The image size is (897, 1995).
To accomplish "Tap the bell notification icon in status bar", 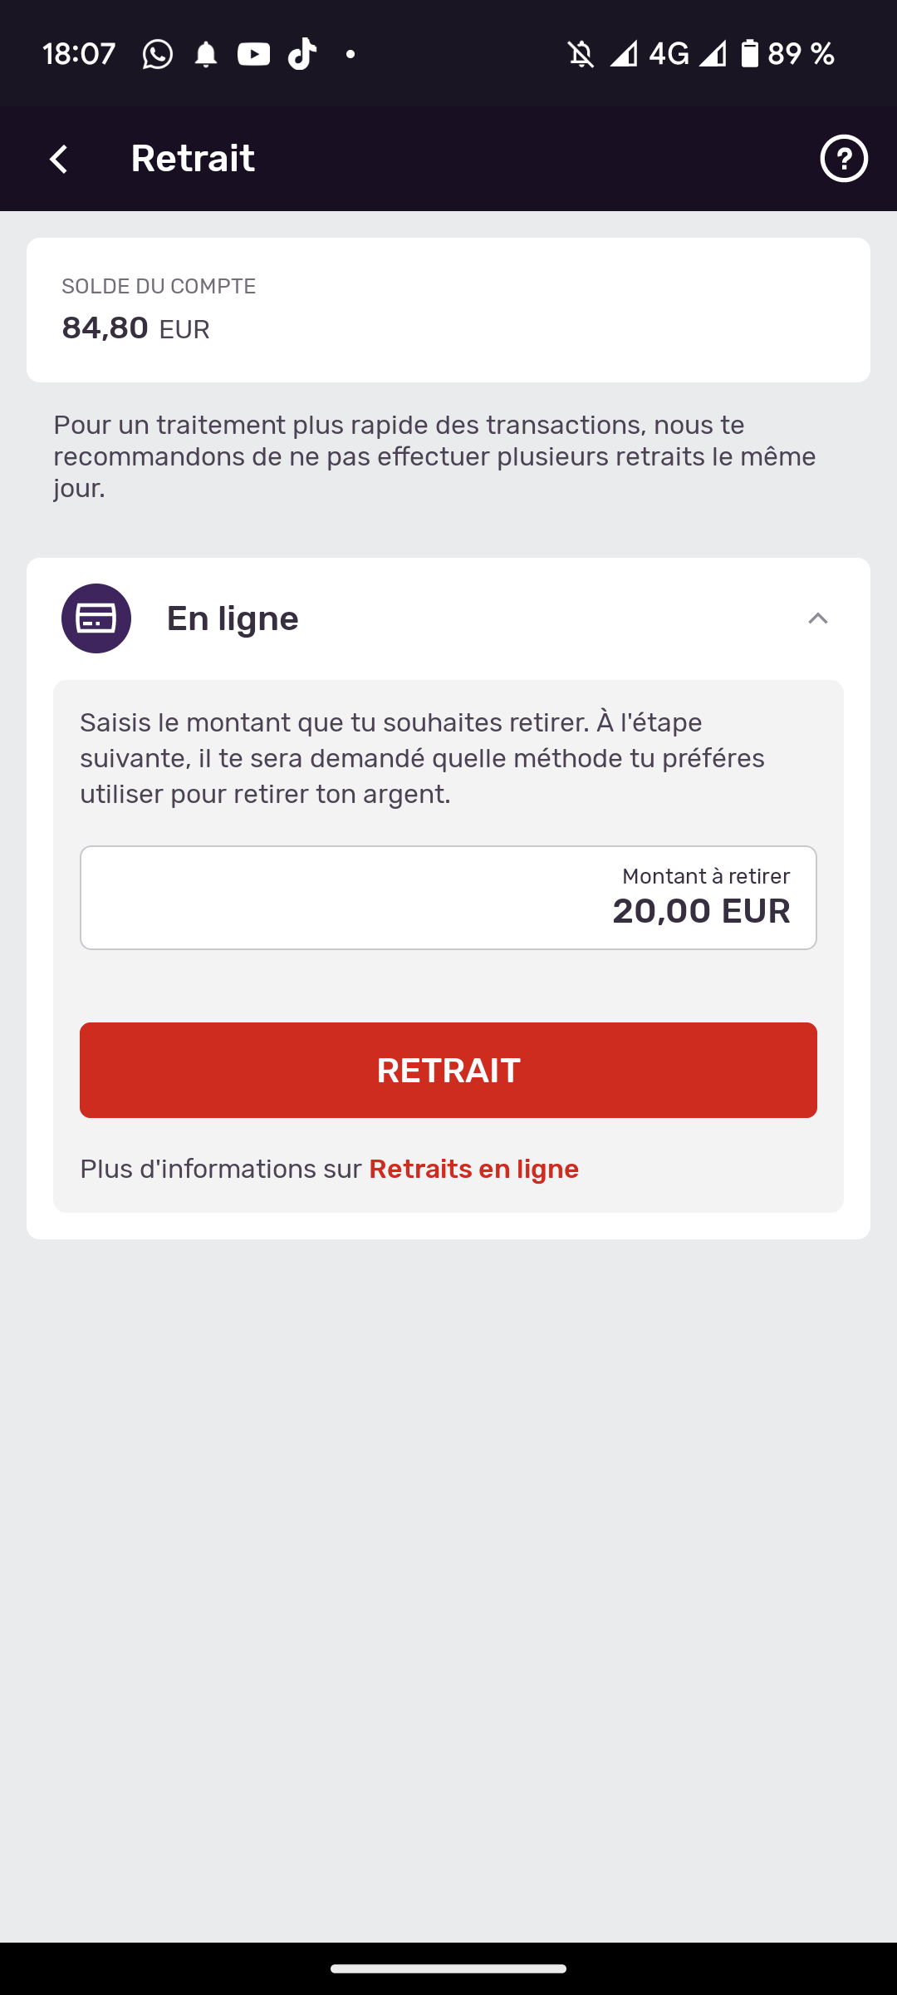I will click(x=206, y=55).
